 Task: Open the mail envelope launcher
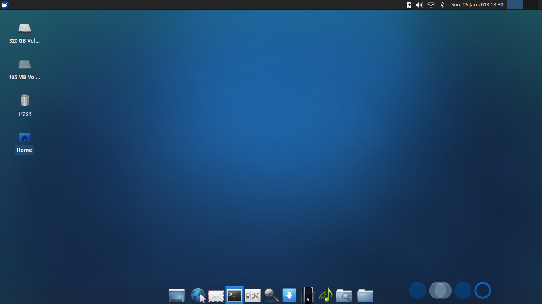[x=216, y=295]
